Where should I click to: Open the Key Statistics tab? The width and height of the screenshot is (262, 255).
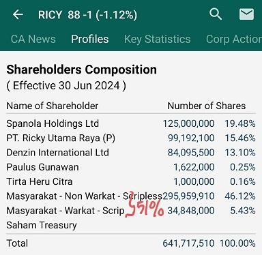(x=158, y=39)
